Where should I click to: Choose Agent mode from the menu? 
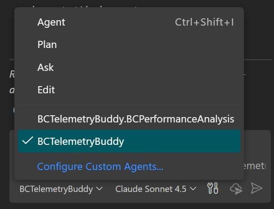click(51, 22)
